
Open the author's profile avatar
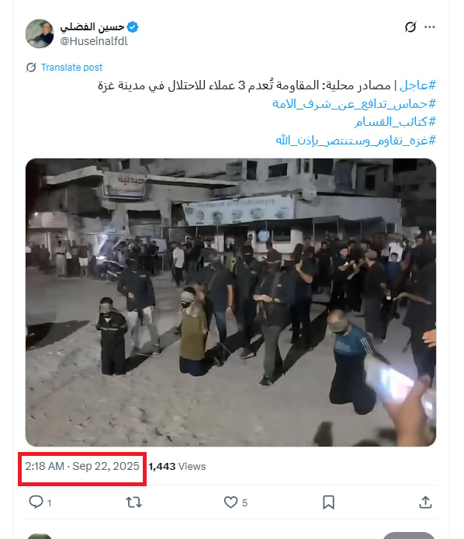pos(40,33)
